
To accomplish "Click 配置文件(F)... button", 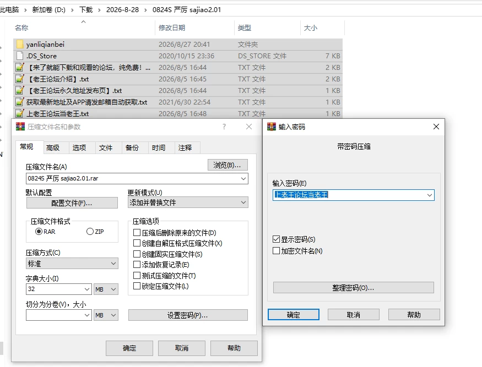I will [72, 203].
